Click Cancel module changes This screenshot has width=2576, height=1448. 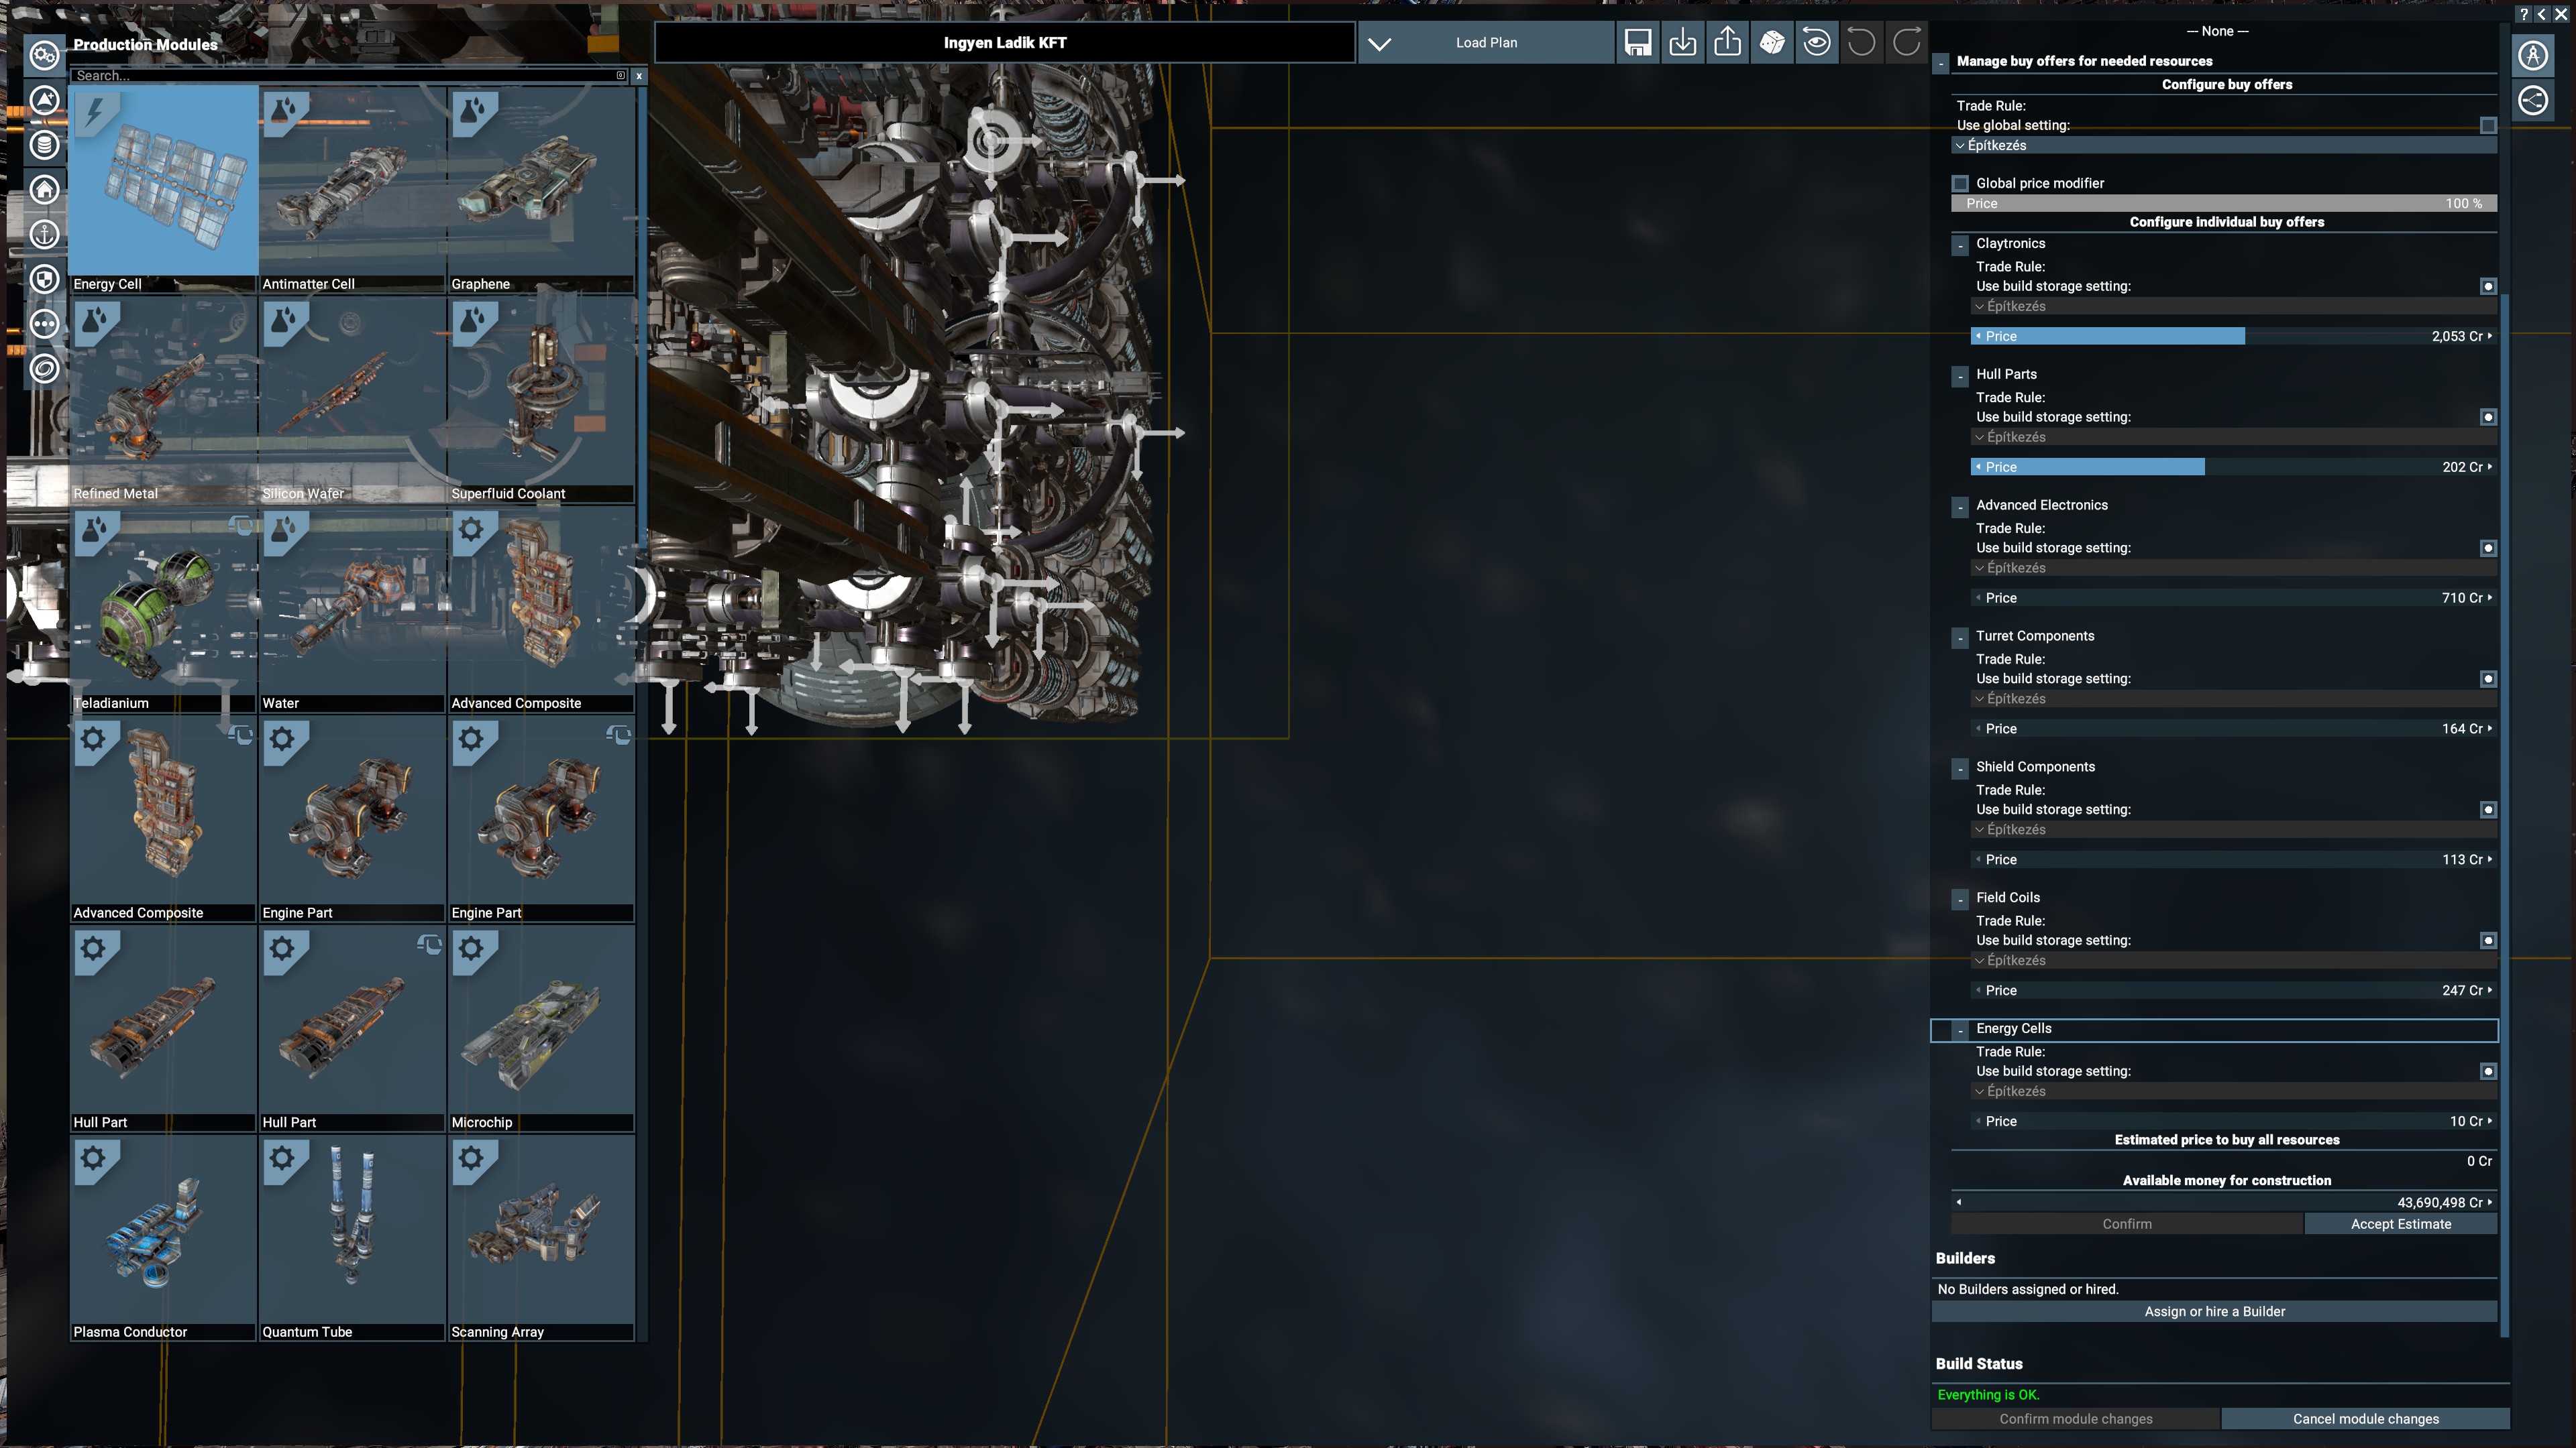[2365, 1420]
